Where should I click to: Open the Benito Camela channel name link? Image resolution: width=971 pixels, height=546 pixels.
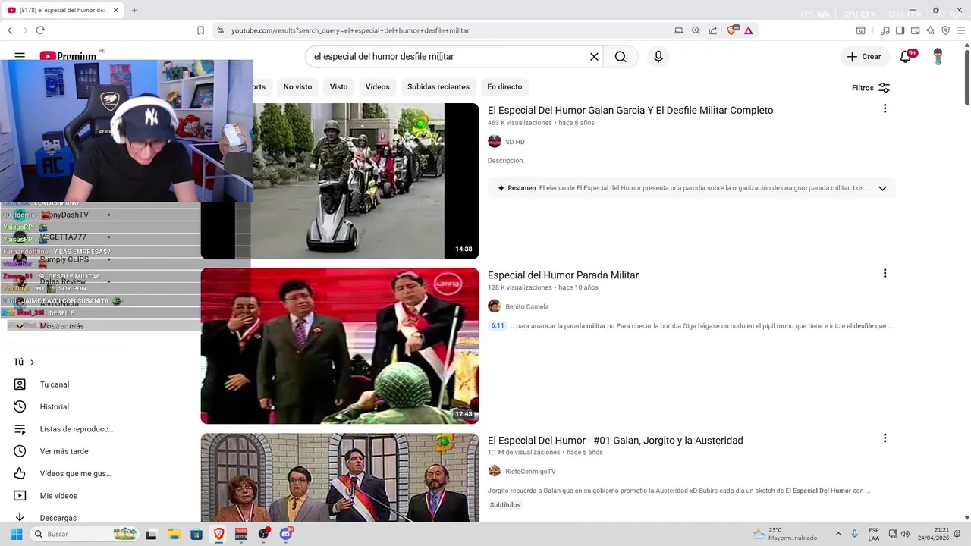[x=527, y=306]
